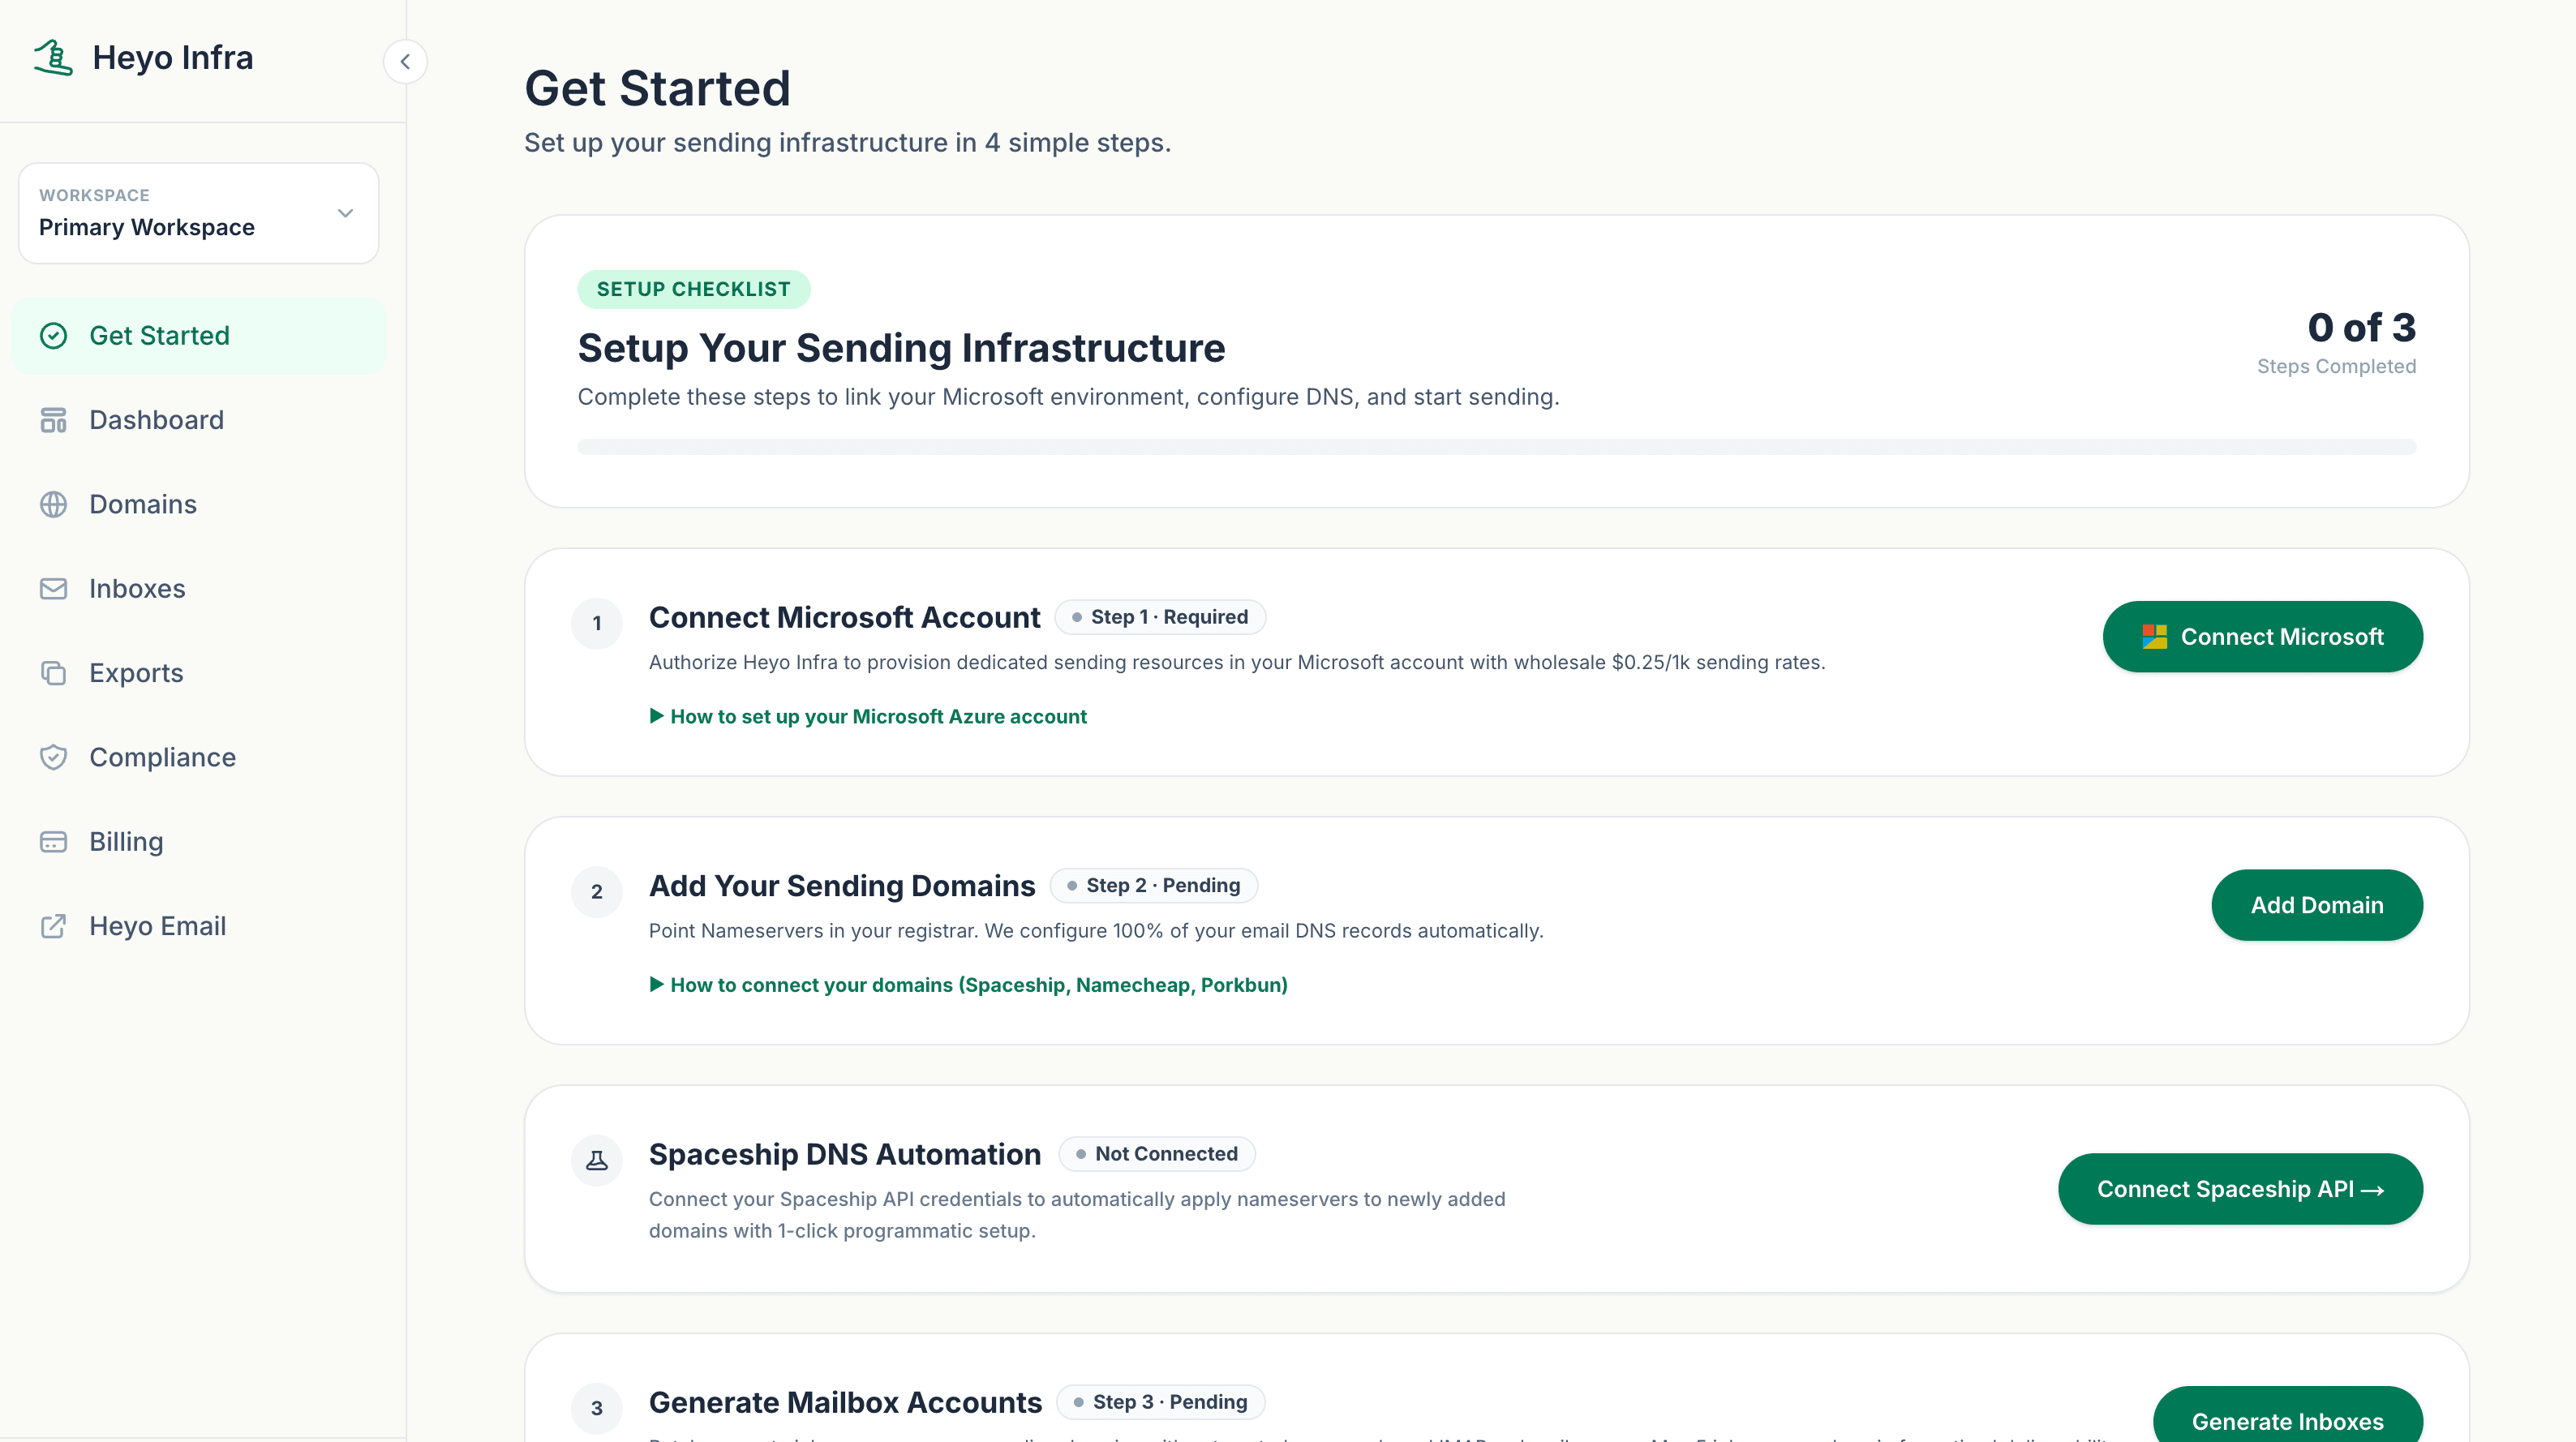Open the Inboxes section

pos(198,589)
